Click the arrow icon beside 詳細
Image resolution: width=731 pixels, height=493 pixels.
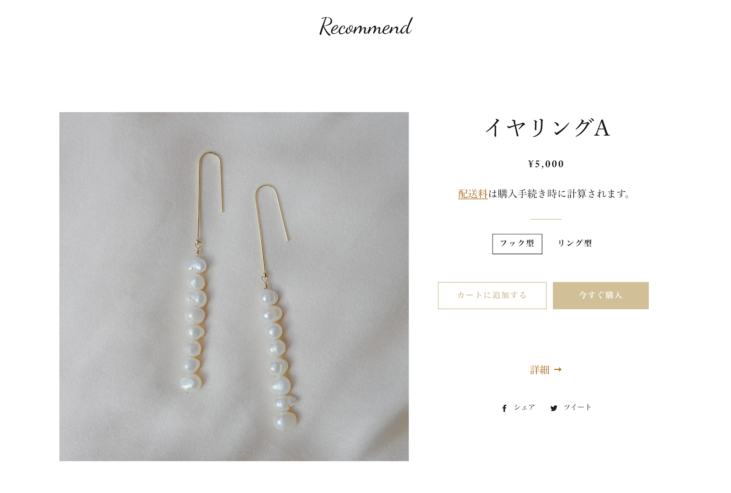[x=557, y=370]
